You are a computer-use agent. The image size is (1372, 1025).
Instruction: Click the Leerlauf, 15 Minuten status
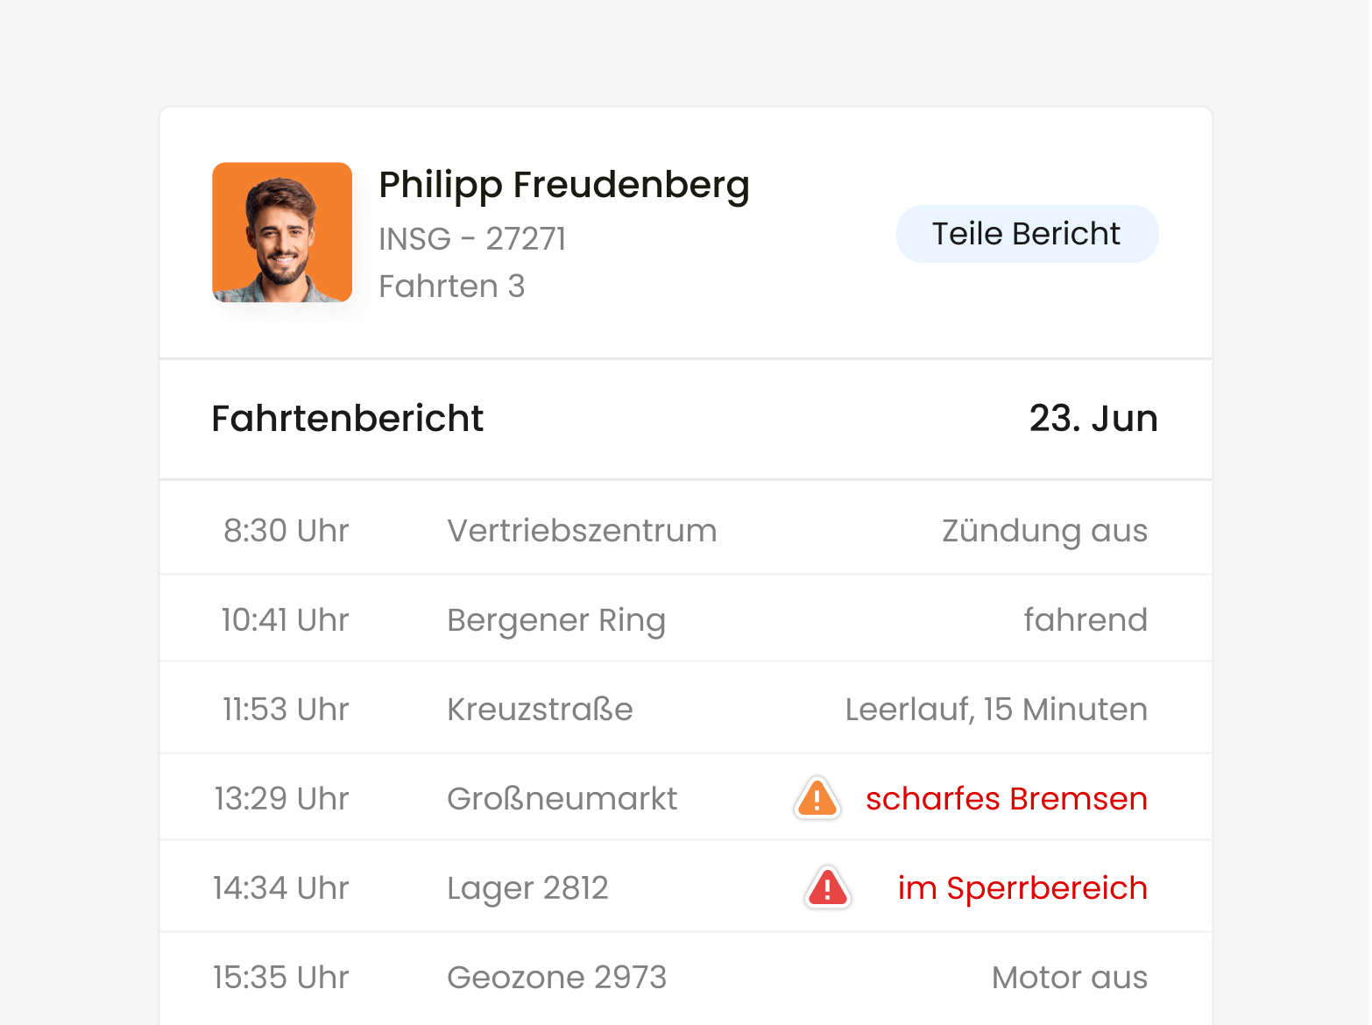pos(996,710)
